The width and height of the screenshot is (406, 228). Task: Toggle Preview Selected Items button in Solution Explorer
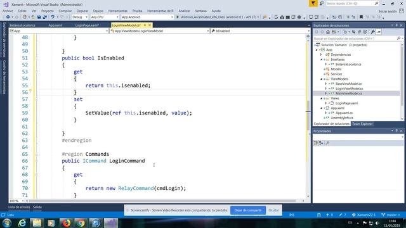379,32
